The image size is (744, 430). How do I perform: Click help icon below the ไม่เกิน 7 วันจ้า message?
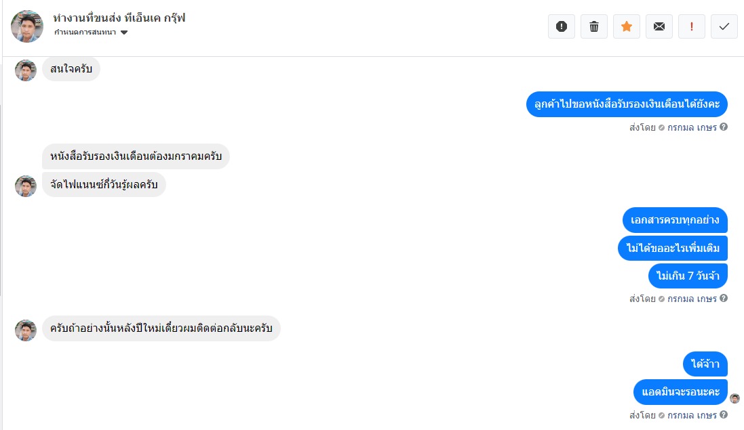(724, 298)
